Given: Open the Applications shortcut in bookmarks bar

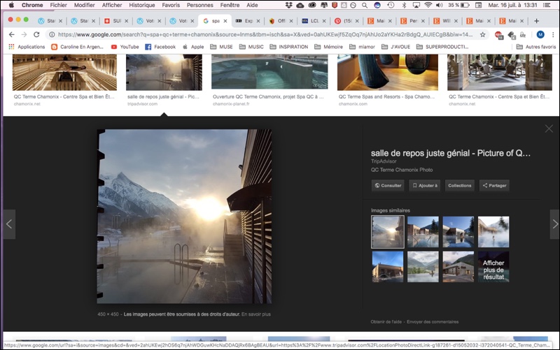Looking at the screenshot, I should click(27, 47).
